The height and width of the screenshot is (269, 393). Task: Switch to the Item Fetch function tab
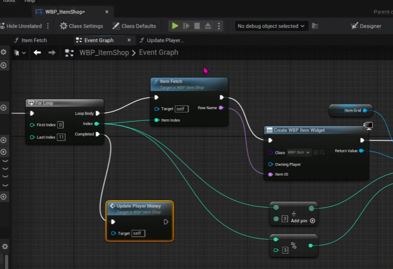pos(31,40)
